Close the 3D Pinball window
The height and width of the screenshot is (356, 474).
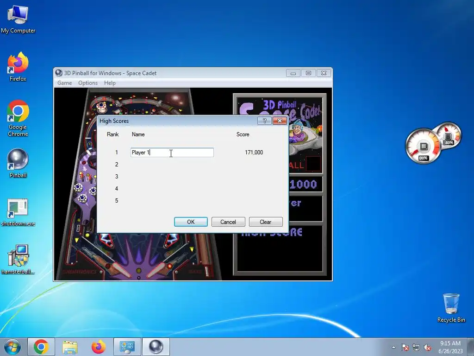coord(324,73)
